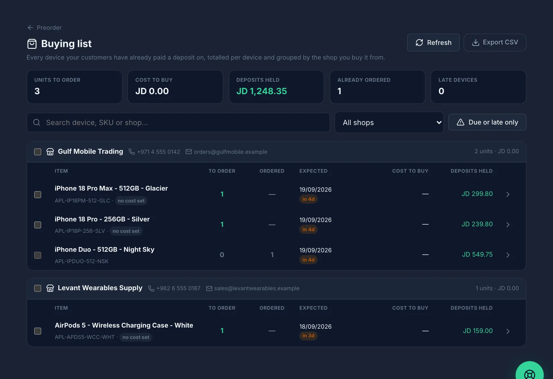This screenshot has width=553, height=379.
Task: Select all Gulf Mobile Trading items checkbox
Action: click(38, 152)
